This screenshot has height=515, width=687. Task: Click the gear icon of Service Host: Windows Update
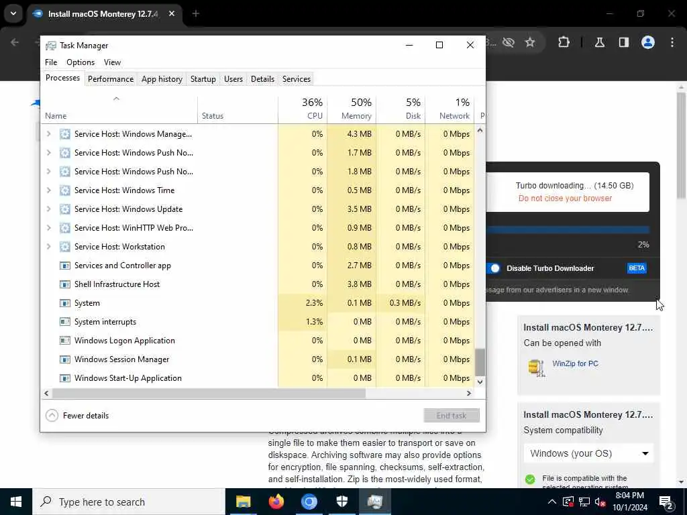65,209
